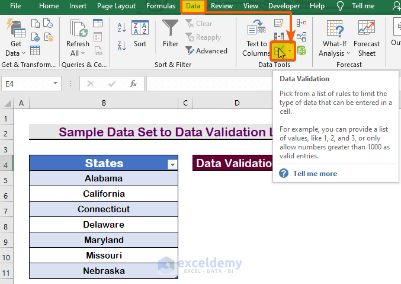
Task: Select the cell containing California
Action: (104, 194)
